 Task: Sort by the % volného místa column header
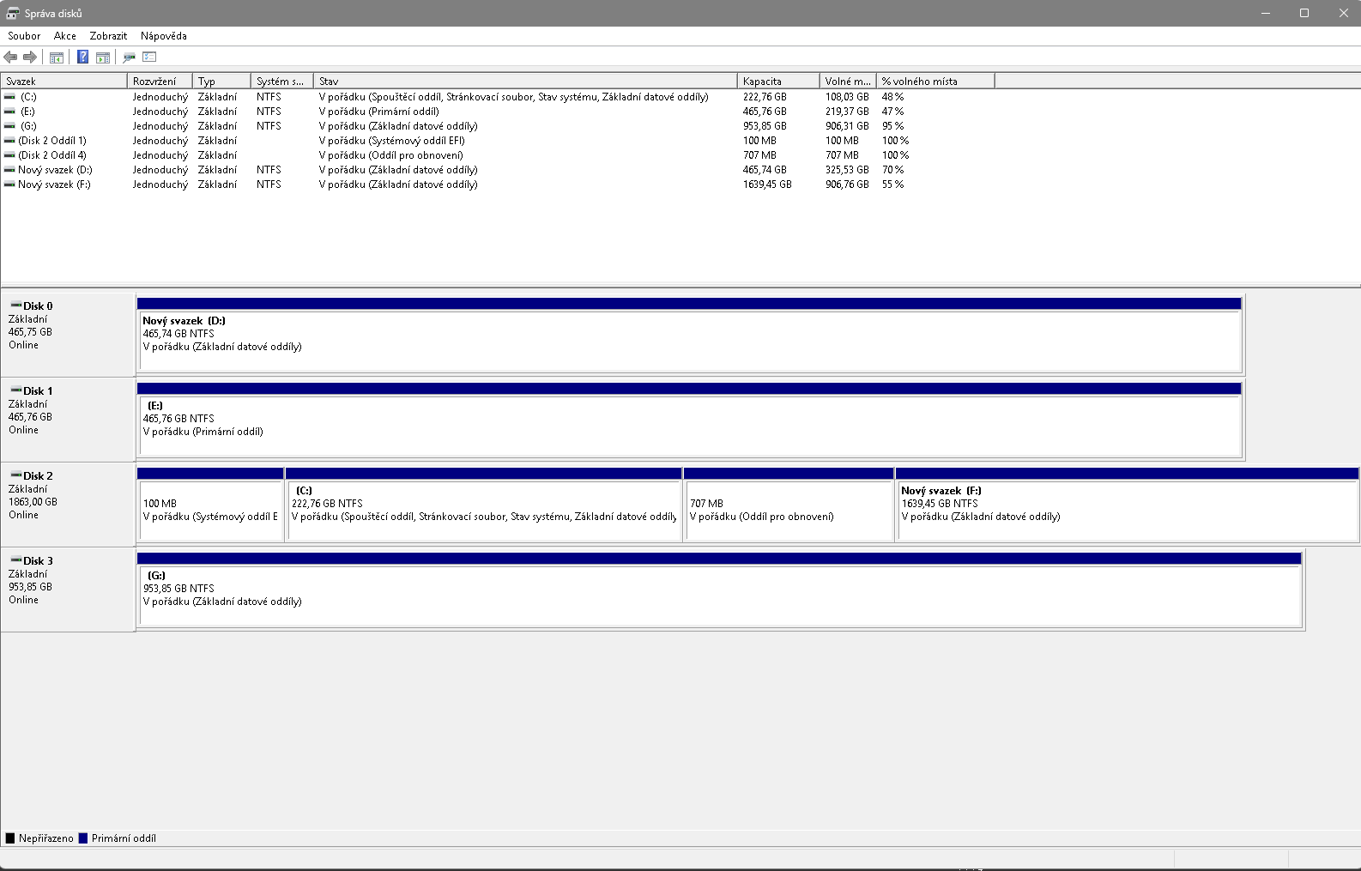click(935, 82)
